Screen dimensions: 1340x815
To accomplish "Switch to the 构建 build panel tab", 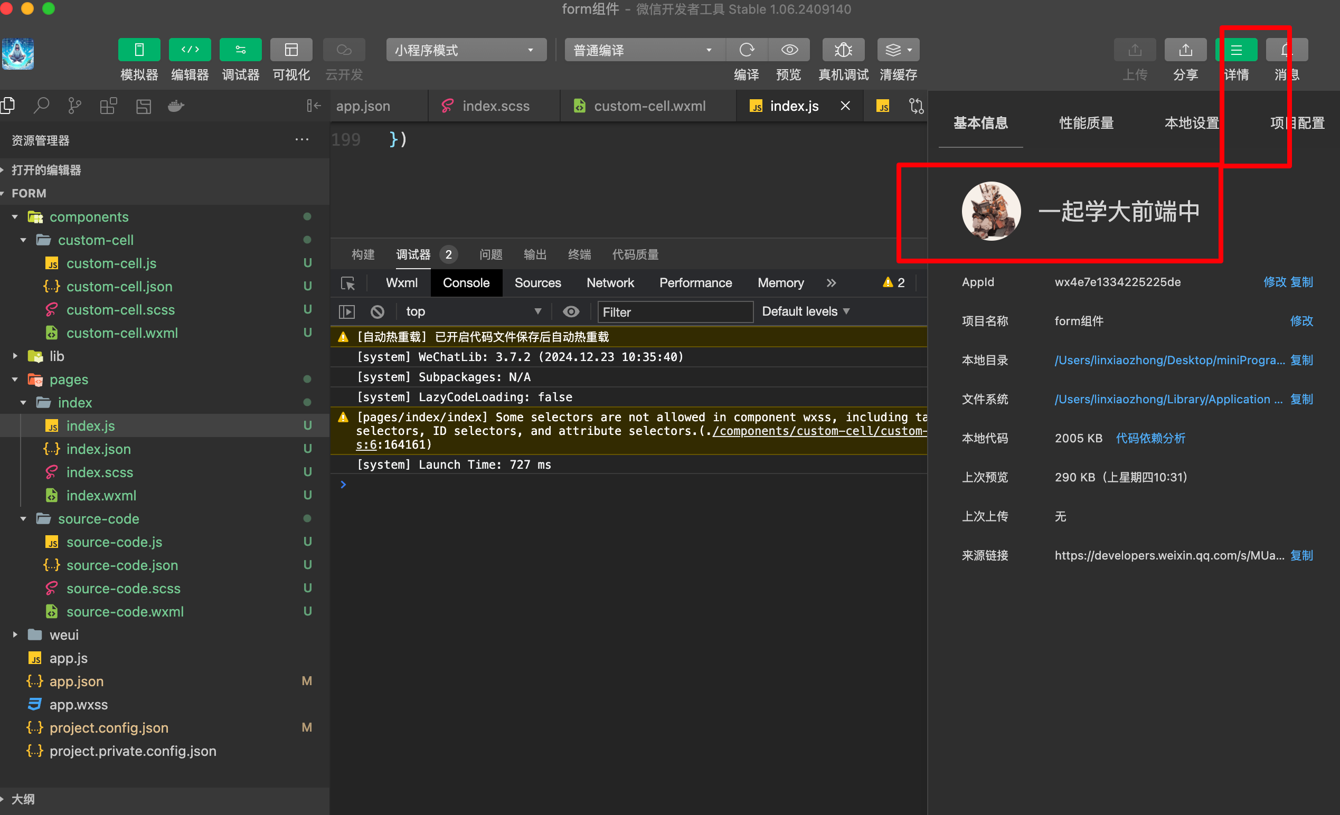I will 363,254.
